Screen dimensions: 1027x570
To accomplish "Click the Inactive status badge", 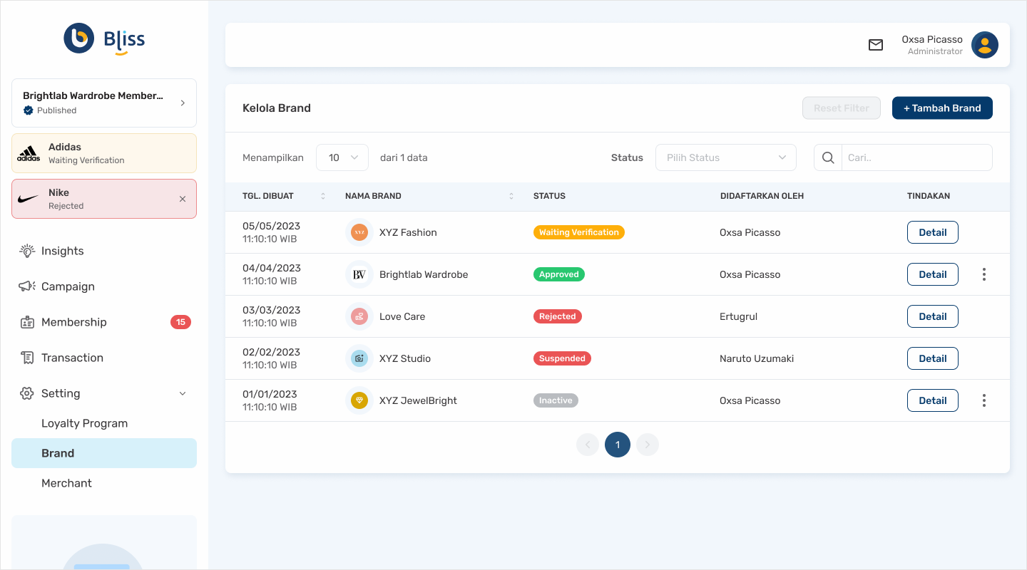I will [556, 400].
